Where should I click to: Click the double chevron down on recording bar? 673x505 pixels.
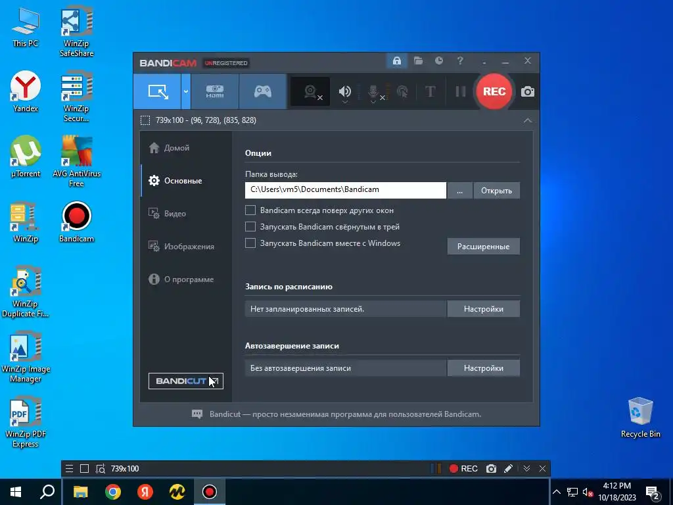[526, 468]
